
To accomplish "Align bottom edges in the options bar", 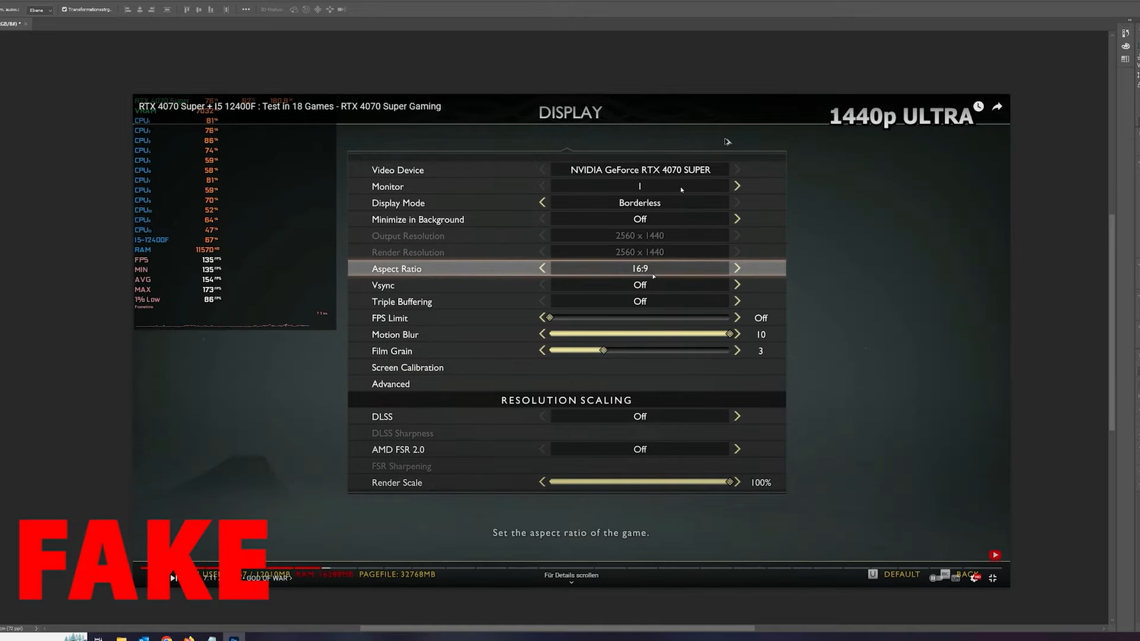I will [211, 9].
